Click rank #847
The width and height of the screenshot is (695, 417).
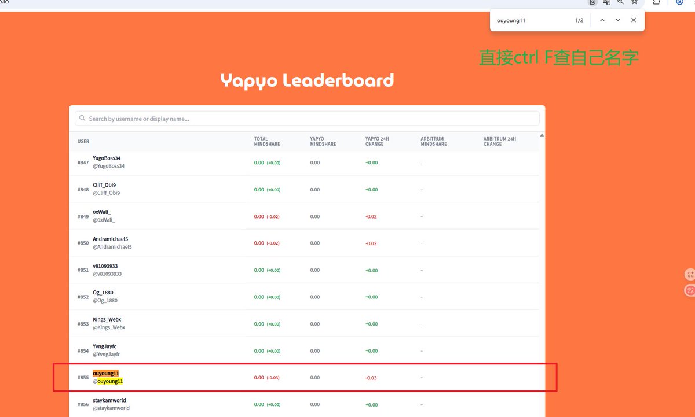point(83,163)
